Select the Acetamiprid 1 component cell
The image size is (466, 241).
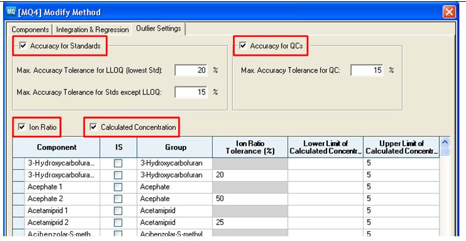click(x=62, y=210)
